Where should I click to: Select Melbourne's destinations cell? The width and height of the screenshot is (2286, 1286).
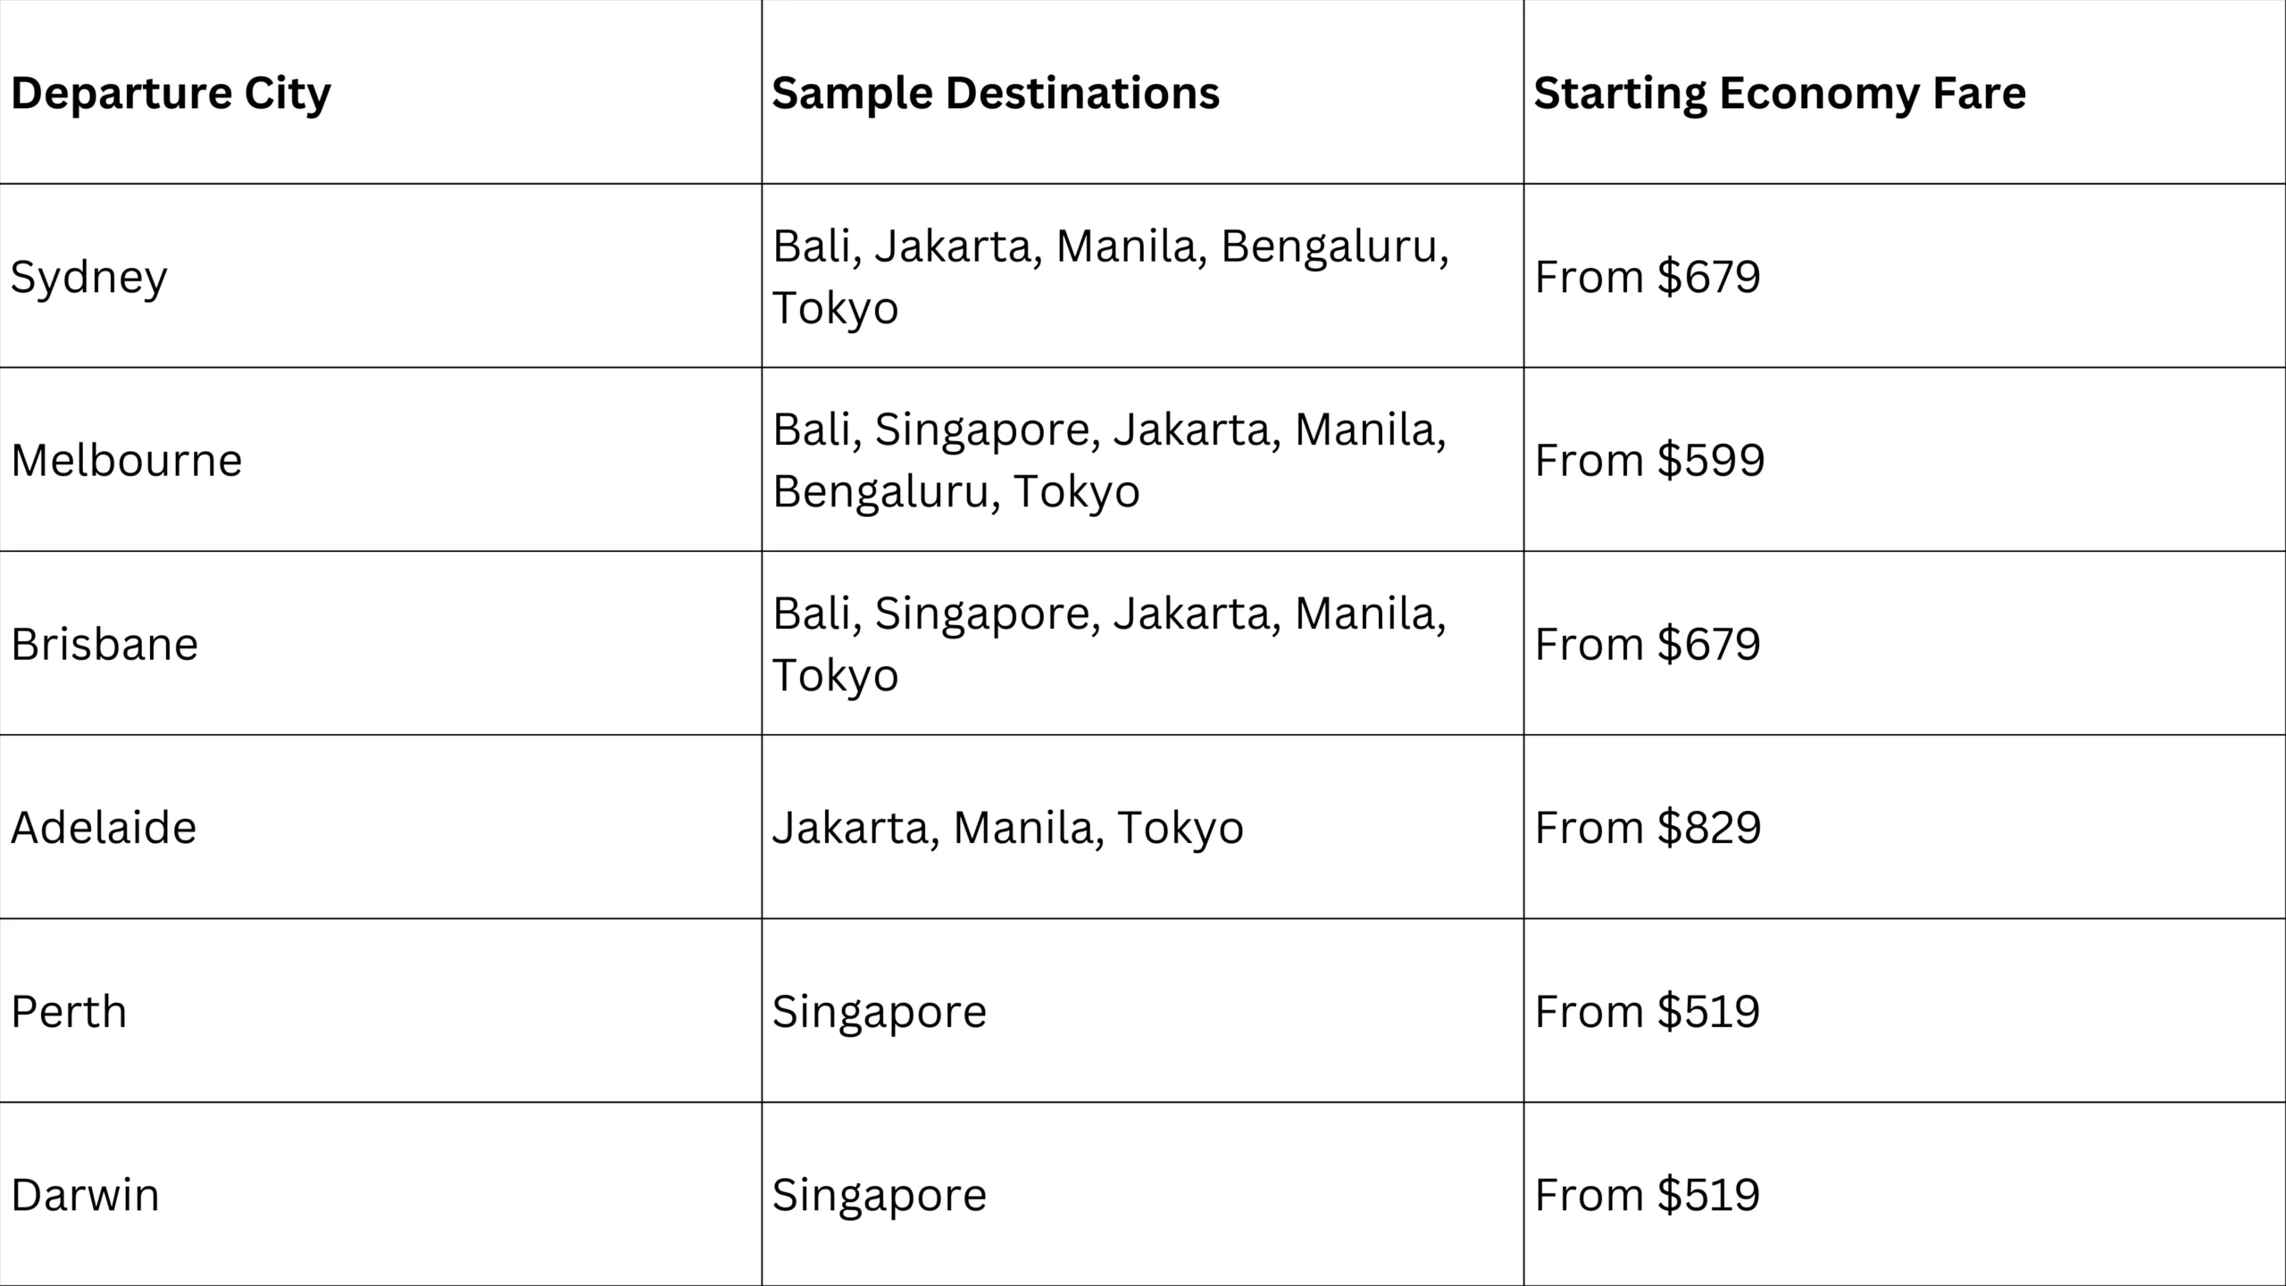pos(1143,459)
